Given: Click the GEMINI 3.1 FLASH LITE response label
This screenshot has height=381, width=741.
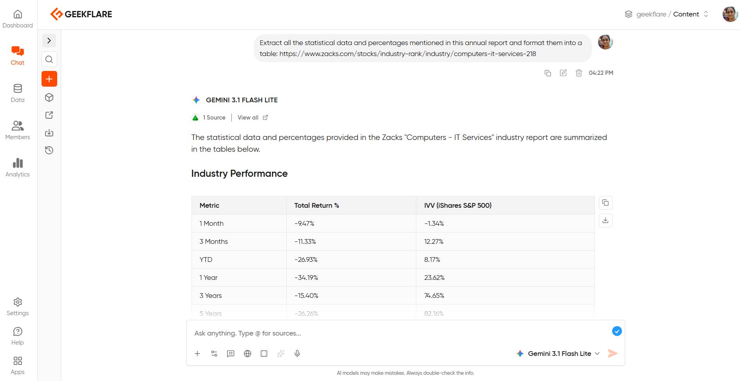Looking at the screenshot, I should click(x=242, y=100).
